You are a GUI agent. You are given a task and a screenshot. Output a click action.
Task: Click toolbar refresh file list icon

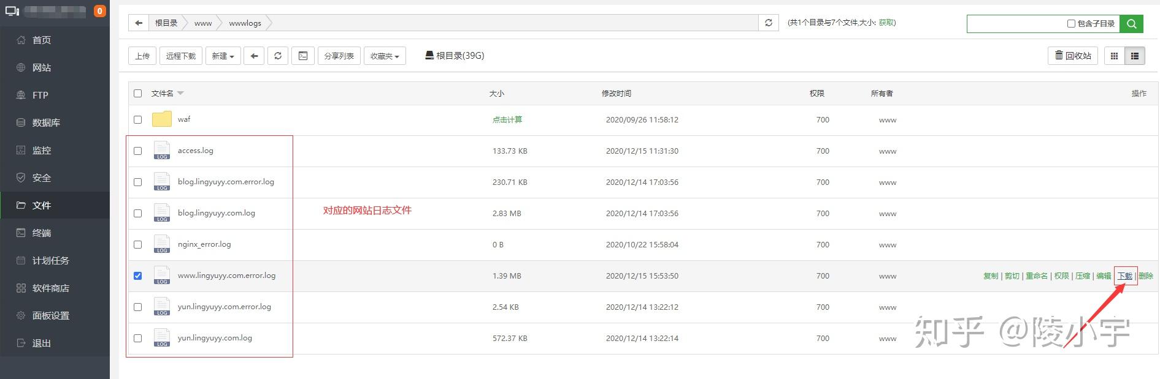[278, 56]
